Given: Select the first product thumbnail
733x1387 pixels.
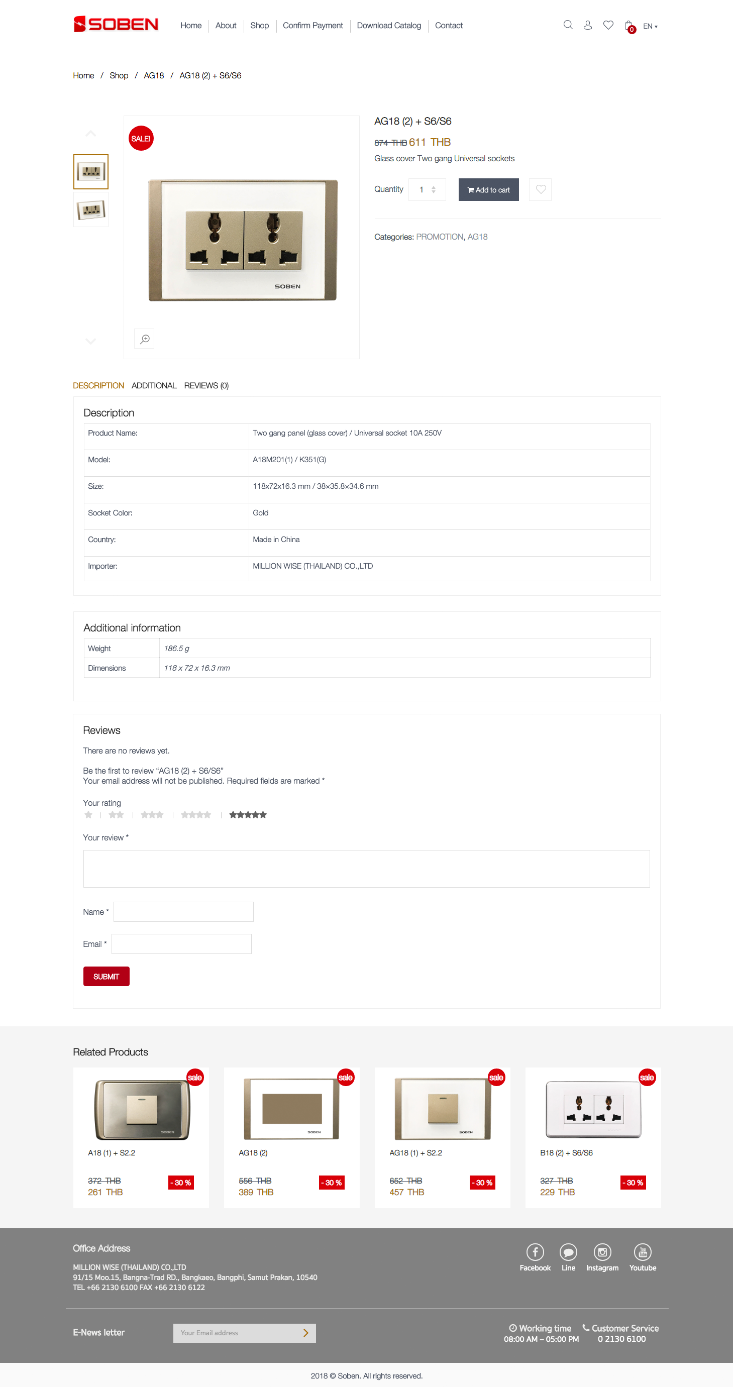Looking at the screenshot, I should pos(90,172).
